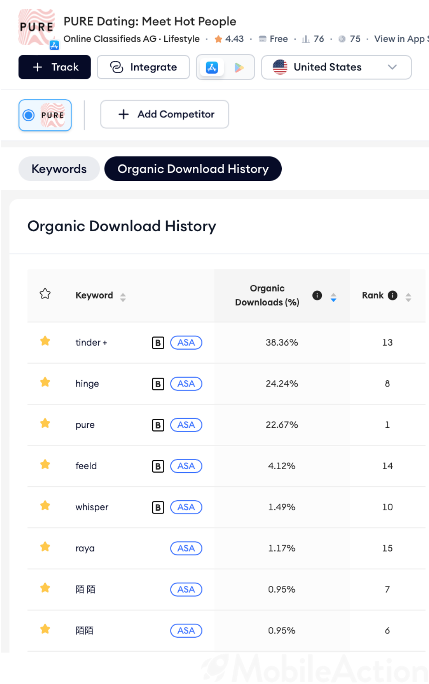This screenshot has height=684, width=429.
Task: Toggle favorite star for tinder +
Action: click(x=45, y=341)
